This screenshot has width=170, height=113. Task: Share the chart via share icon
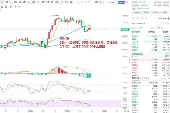point(127,2)
